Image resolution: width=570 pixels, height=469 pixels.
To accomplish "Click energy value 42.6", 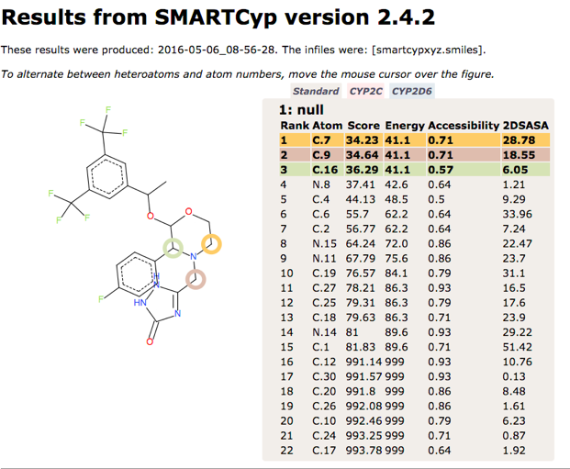I will [397, 184].
